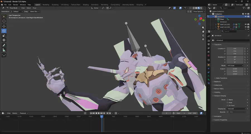This screenshot has width=251, height=134.
Task: Open the Output properties tab
Action: coord(208,44)
